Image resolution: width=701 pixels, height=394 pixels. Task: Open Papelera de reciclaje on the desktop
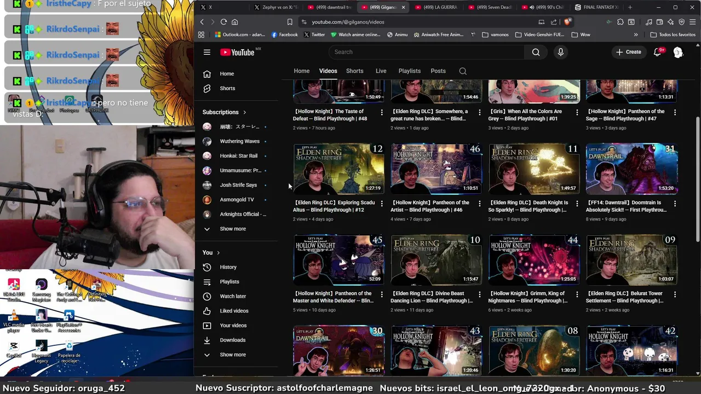pyautogui.click(x=70, y=352)
